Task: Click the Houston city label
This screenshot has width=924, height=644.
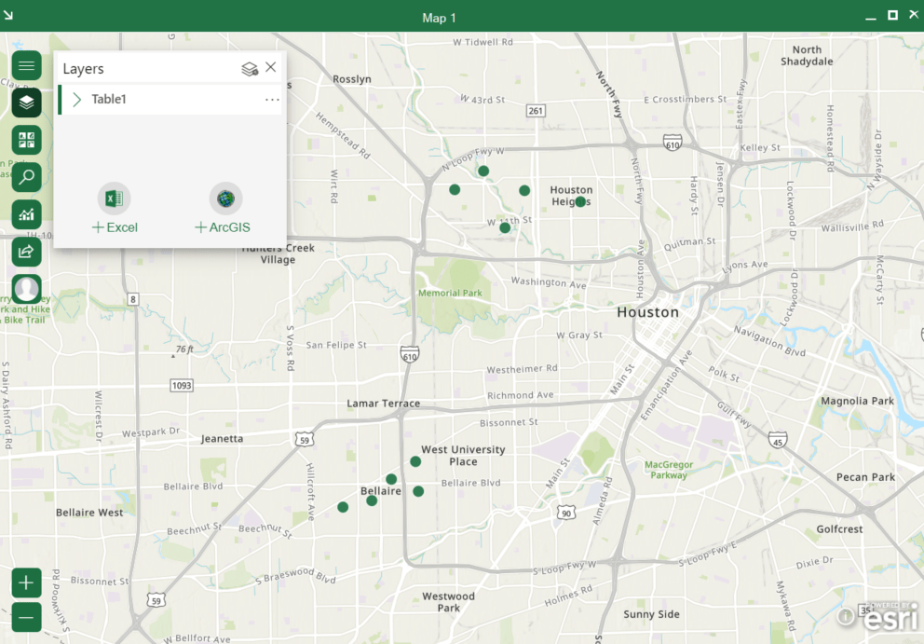Action: pos(647,312)
